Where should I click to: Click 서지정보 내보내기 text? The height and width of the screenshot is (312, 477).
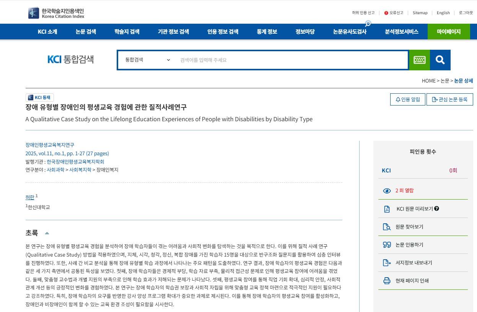(414, 263)
